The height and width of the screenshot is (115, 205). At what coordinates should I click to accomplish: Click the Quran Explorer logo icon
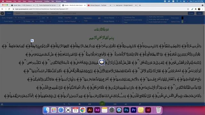[x=2, y=13]
